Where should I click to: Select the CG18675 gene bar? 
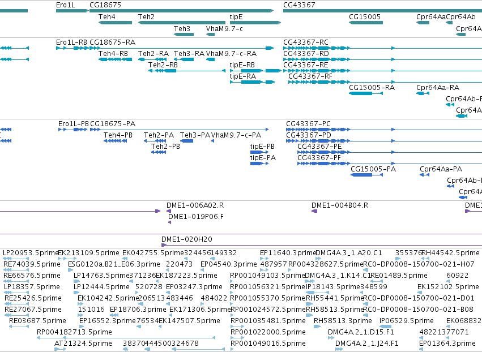click(x=181, y=11)
